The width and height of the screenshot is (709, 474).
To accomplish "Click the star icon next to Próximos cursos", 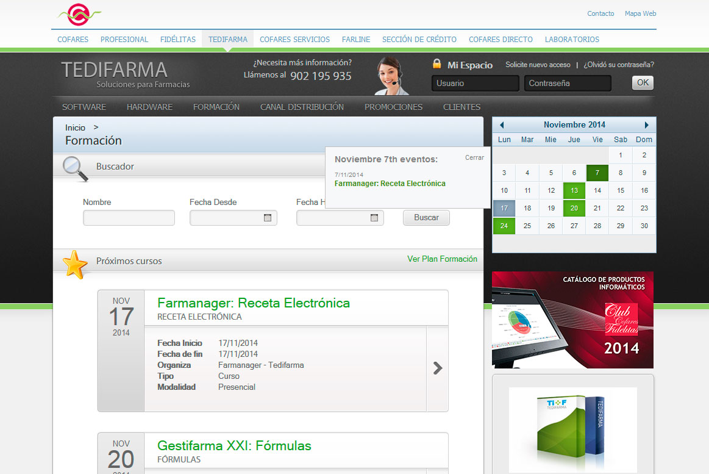I will 74,262.
